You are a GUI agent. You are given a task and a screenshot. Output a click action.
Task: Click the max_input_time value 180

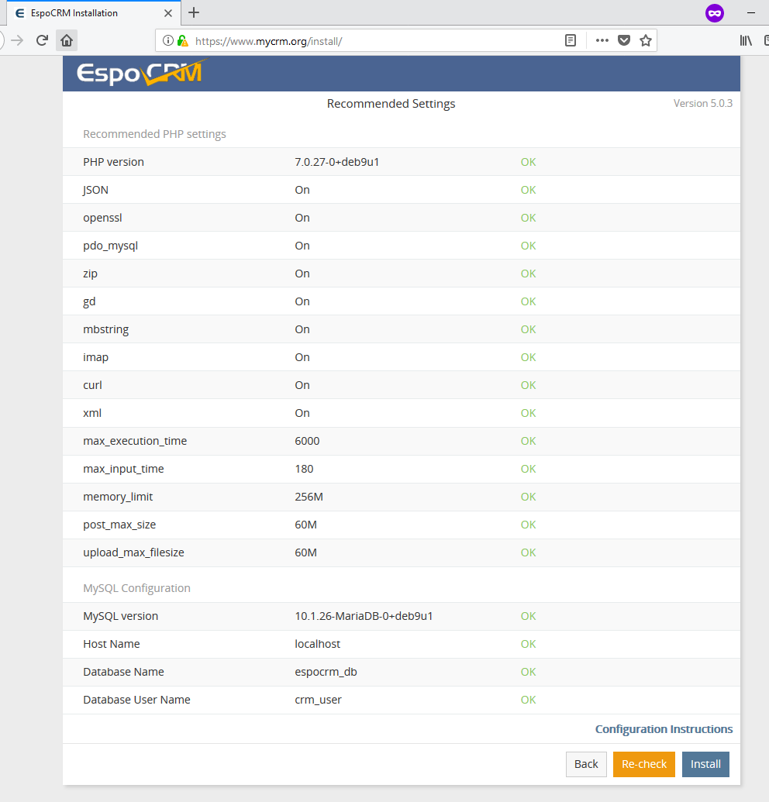tap(304, 469)
